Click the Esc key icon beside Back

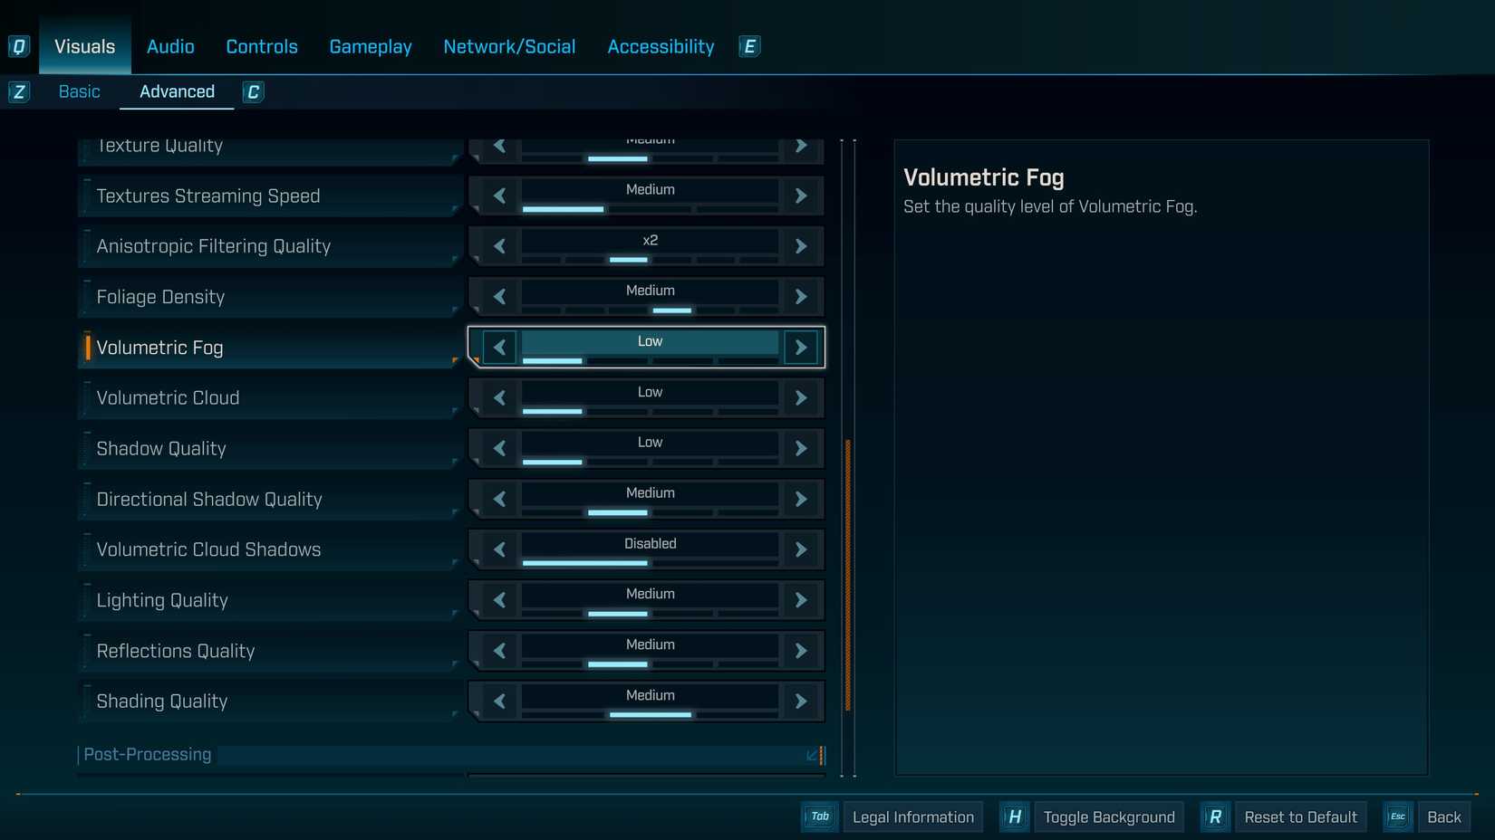pyautogui.click(x=1397, y=816)
